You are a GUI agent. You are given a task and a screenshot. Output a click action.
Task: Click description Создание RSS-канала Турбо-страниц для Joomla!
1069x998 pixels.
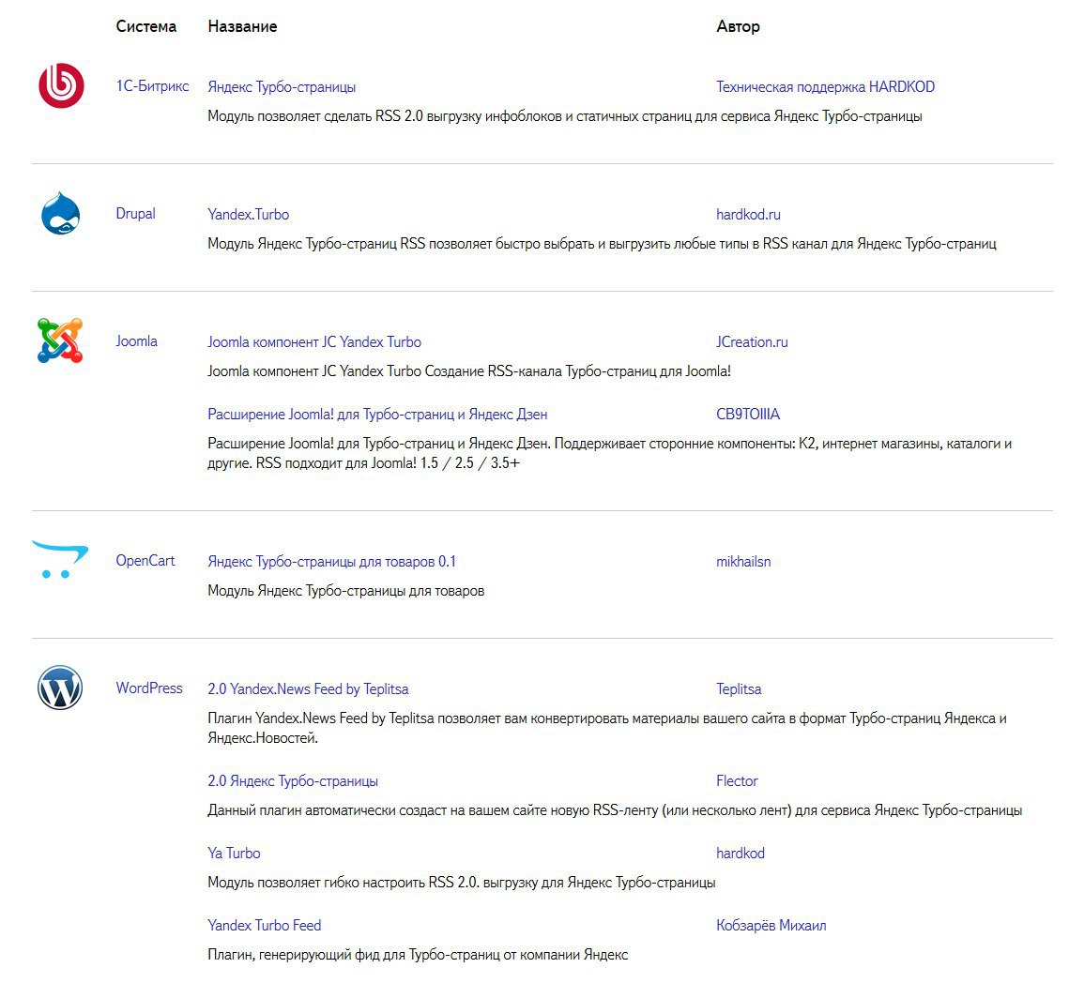click(469, 371)
